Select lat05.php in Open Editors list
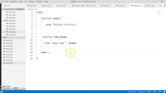This screenshot has height=93, width=166. (12, 24)
